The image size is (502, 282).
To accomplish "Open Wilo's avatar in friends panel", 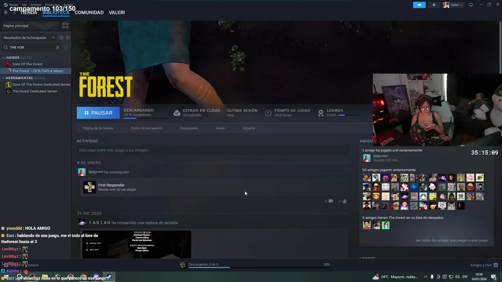I will [x=367, y=158].
